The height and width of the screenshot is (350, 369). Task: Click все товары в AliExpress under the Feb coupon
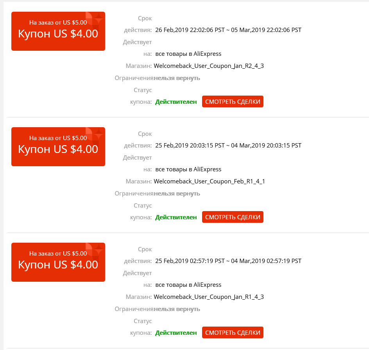[188, 169]
